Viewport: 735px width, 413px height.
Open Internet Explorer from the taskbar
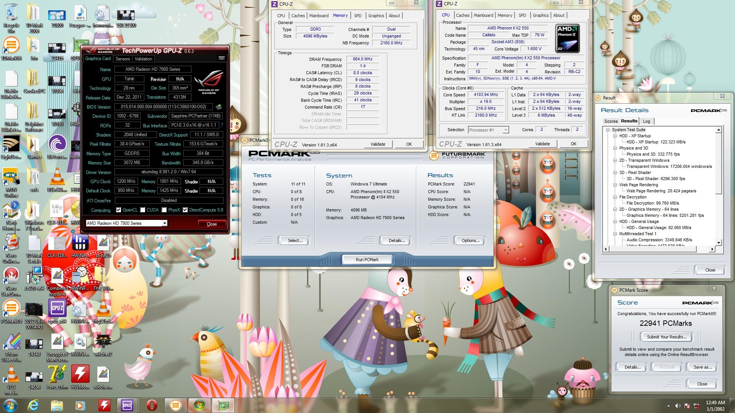[33, 405]
